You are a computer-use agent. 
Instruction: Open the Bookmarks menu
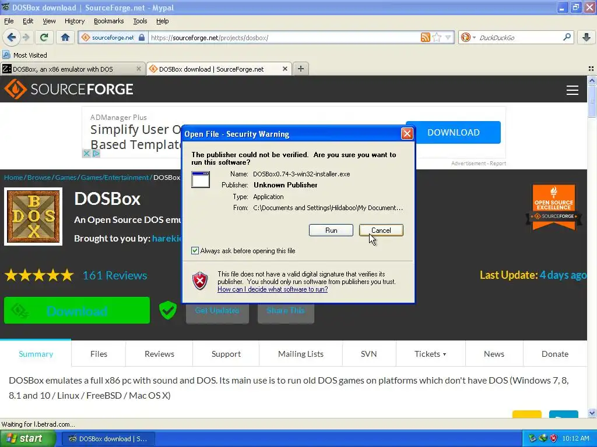108,21
